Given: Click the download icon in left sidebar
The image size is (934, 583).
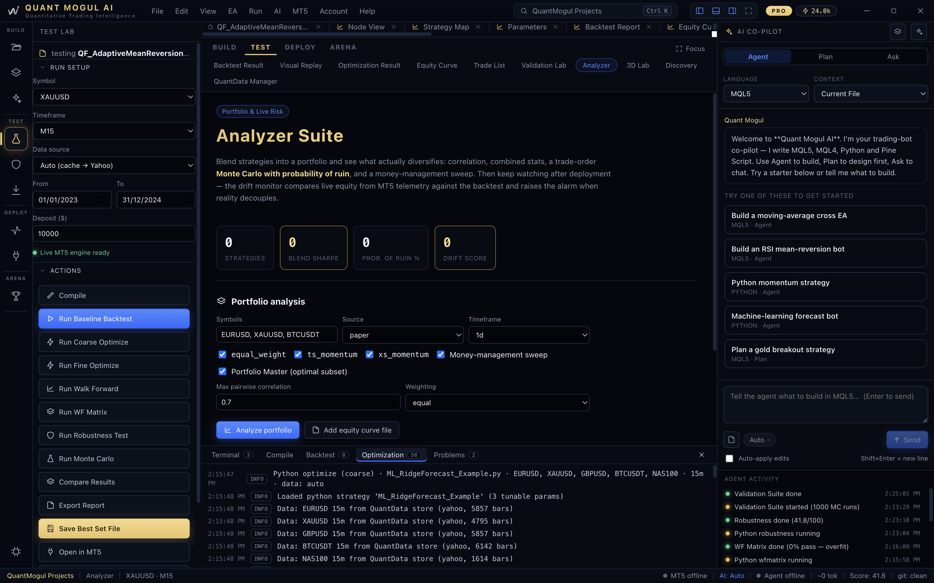Looking at the screenshot, I should point(16,190).
